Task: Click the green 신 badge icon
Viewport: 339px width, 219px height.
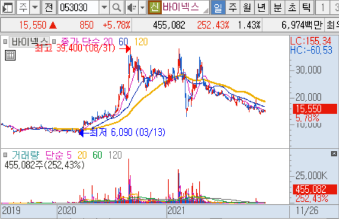Action: (154, 7)
